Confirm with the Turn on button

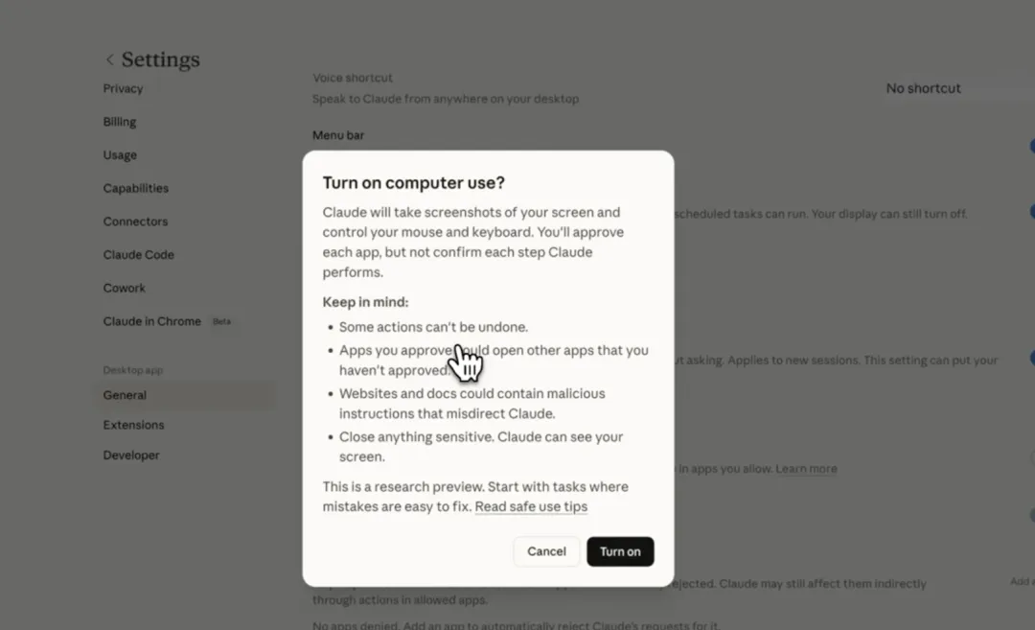tap(620, 551)
